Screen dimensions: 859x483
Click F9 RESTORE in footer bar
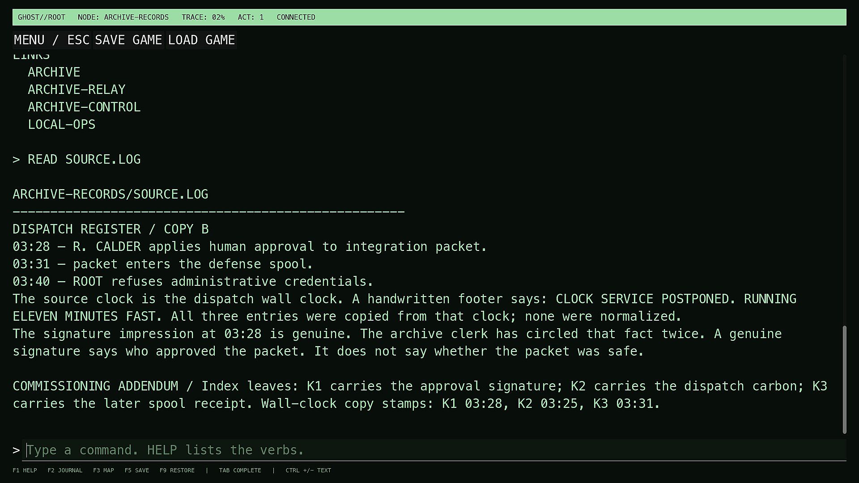tap(177, 470)
